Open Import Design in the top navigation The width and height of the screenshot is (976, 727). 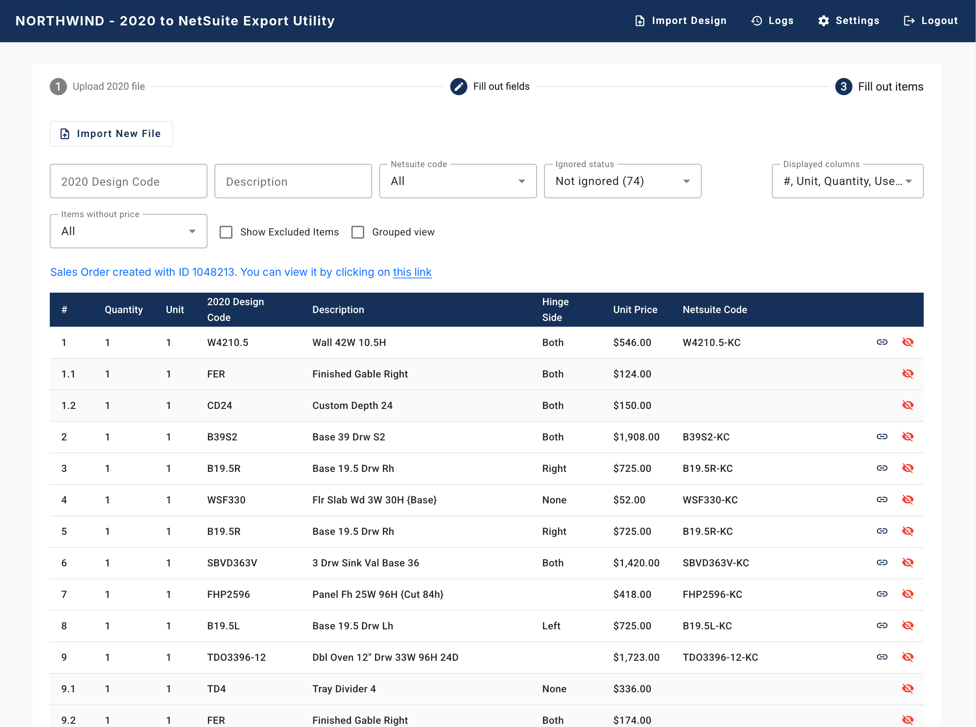(x=681, y=21)
